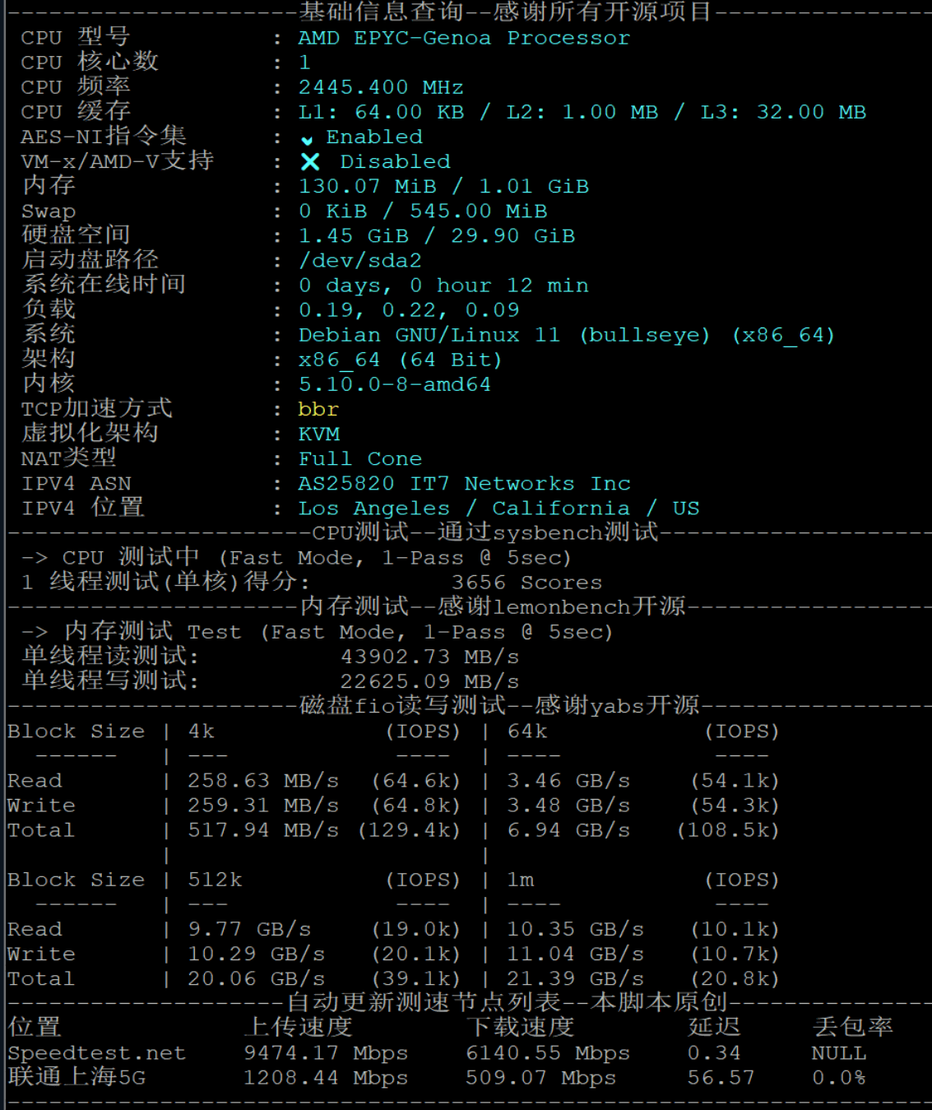Click the 43902.73 MB/s read result
The height and width of the screenshot is (1110, 932).
[430, 657]
